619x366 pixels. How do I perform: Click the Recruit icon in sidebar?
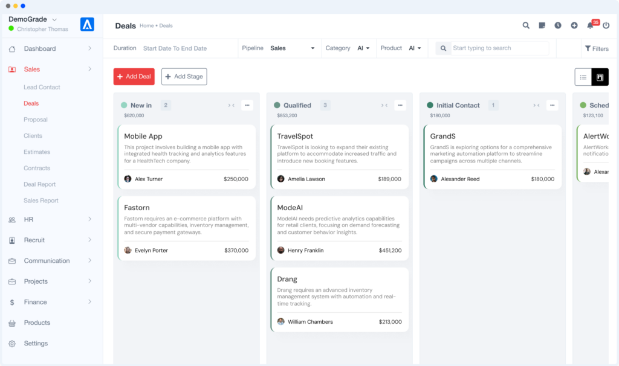tap(12, 240)
